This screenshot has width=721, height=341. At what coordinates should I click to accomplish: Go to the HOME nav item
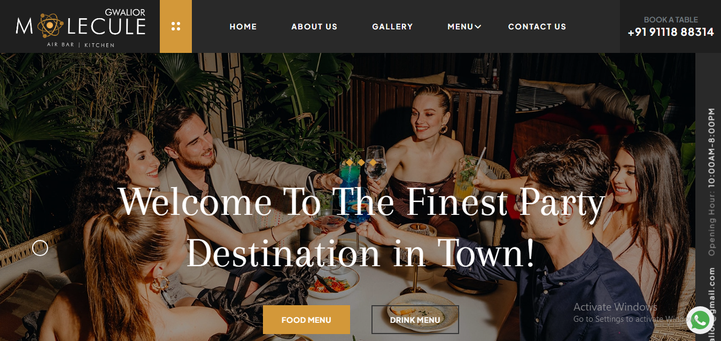click(x=243, y=27)
